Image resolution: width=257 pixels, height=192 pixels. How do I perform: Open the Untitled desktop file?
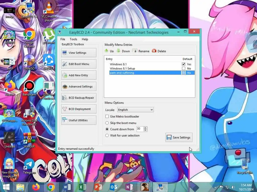10,140
